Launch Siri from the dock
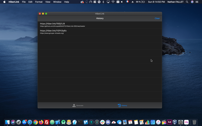This screenshot has height=126, width=202. (13, 122)
